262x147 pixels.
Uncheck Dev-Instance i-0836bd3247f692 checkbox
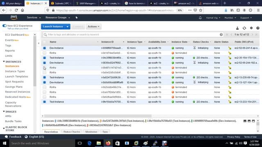[45, 63]
